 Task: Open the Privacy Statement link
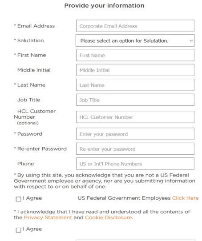48,217
